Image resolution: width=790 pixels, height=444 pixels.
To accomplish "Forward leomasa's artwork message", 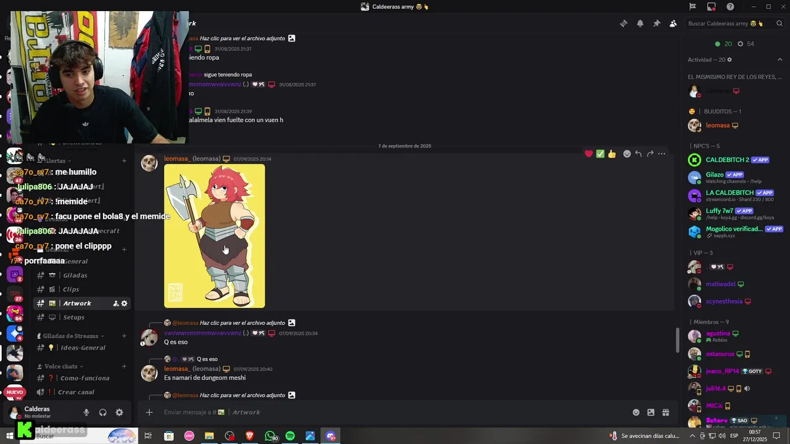I will point(650,154).
